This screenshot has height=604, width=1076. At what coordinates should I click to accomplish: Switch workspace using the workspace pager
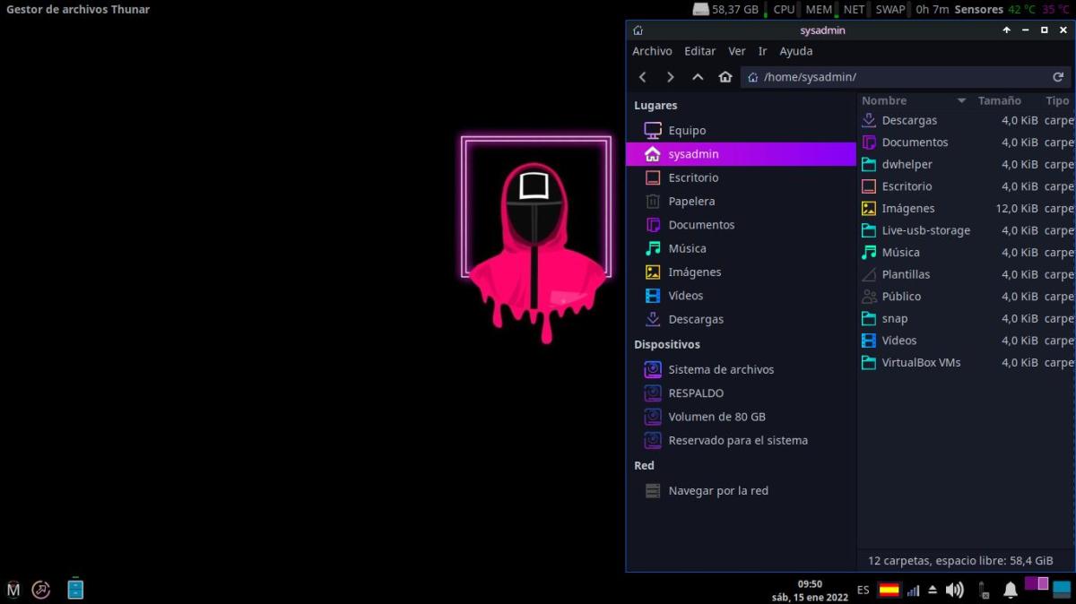(x=1037, y=584)
